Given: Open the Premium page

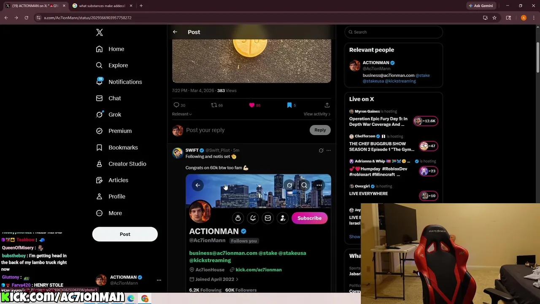Looking at the screenshot, I should 114,131.
